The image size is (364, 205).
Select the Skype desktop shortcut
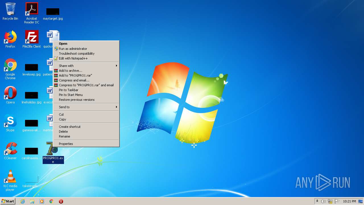(10, 123)
